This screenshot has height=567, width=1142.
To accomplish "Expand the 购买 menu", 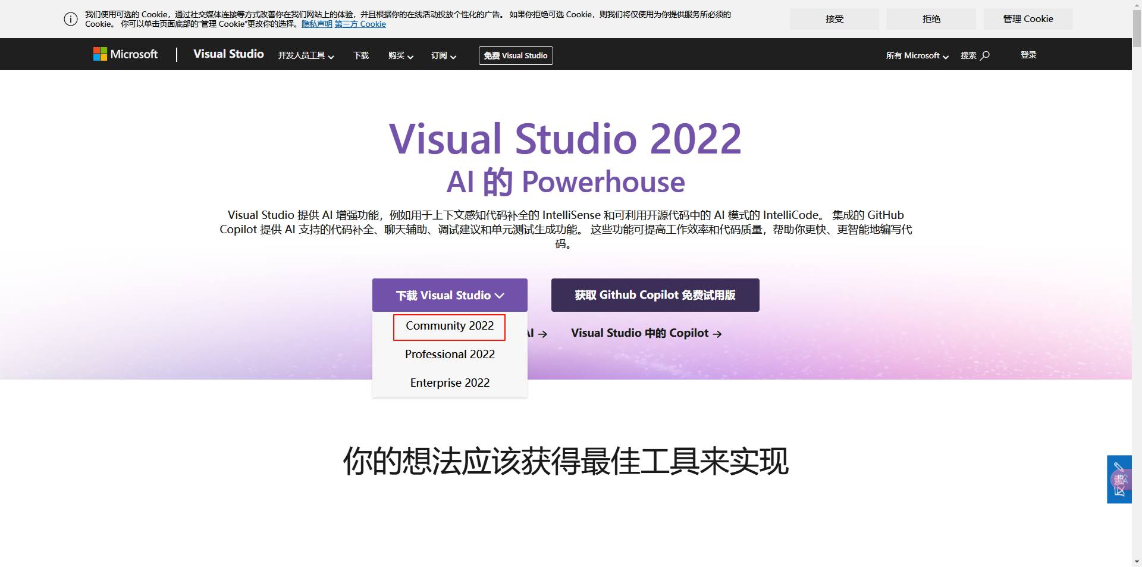I will pos(401,55).
